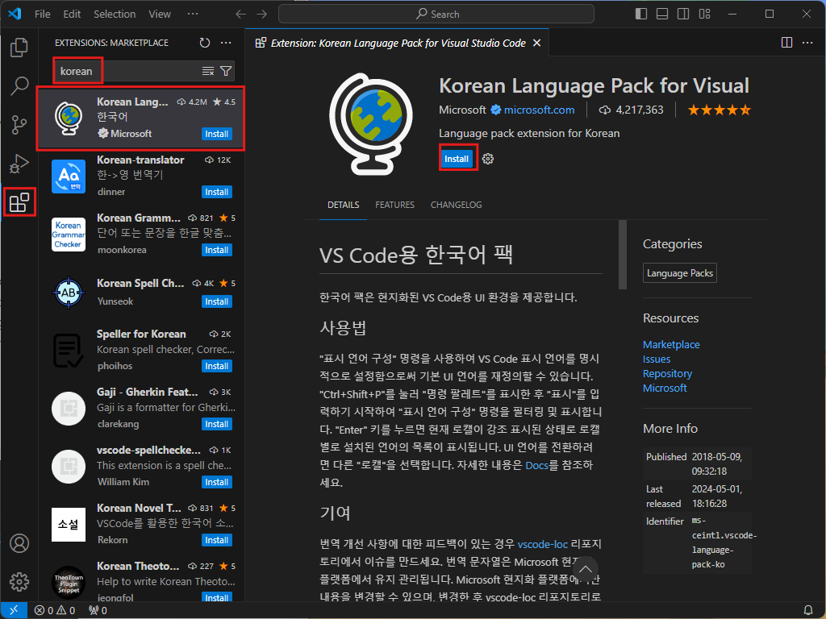This screenshot has width=826, height=619.
Task: Install the Korean Novel extension by Rekorn
Action: [216, 540]
